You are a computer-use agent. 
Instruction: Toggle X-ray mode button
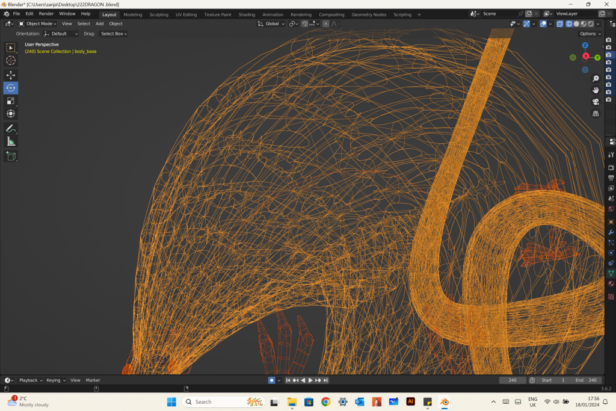pos(560,24)
